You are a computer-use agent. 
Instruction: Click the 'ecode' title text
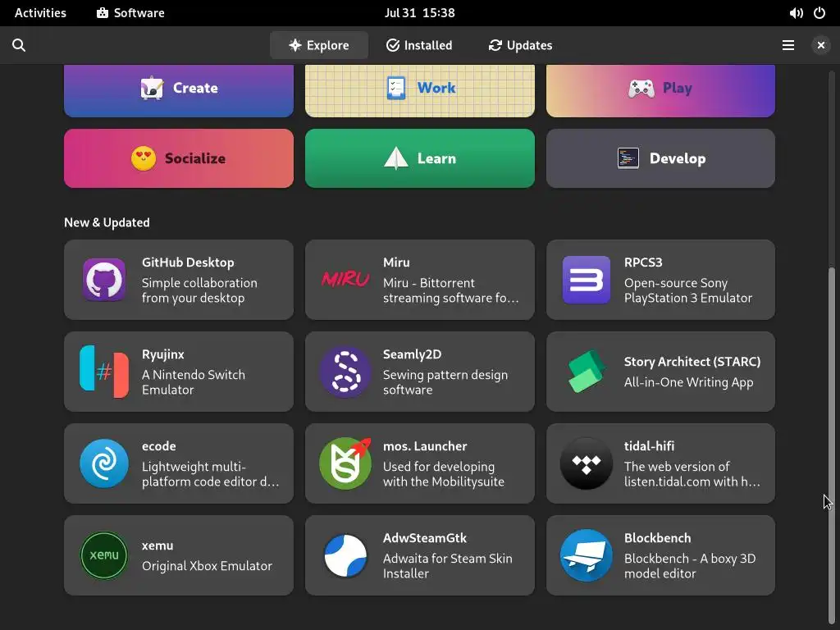(158, 446)
